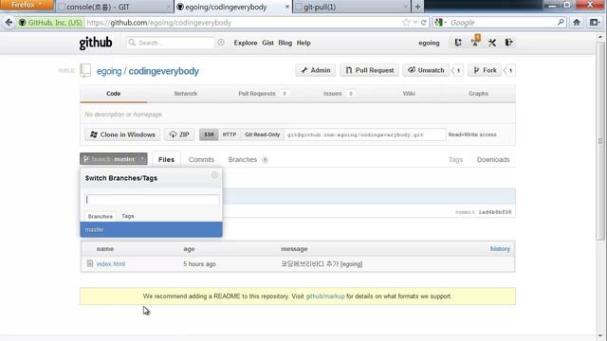Open Help in top navigation

click(x=303, y=43)
